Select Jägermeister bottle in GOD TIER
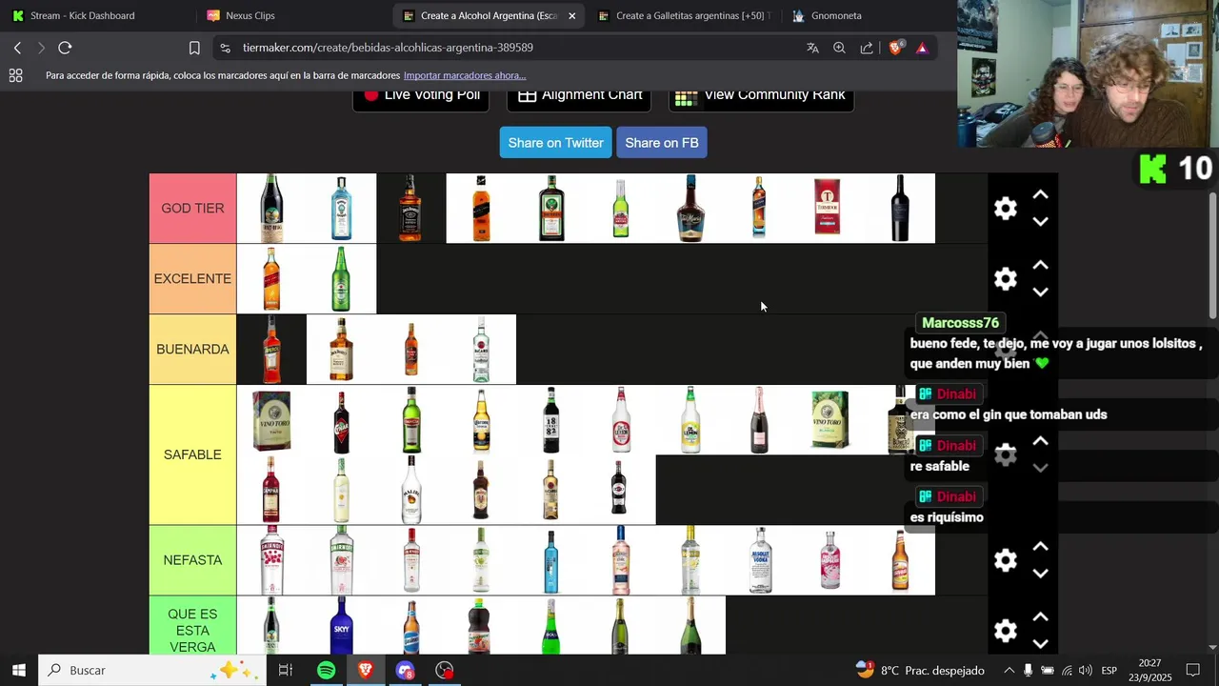The image size is (1219, 686). click(551, 208)
